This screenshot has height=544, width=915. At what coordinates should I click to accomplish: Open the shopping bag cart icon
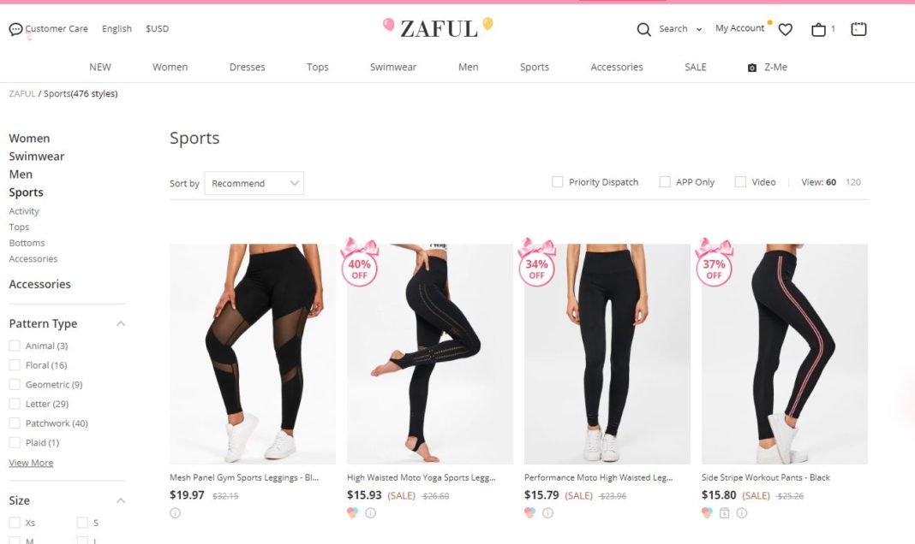tap(818, 29)
